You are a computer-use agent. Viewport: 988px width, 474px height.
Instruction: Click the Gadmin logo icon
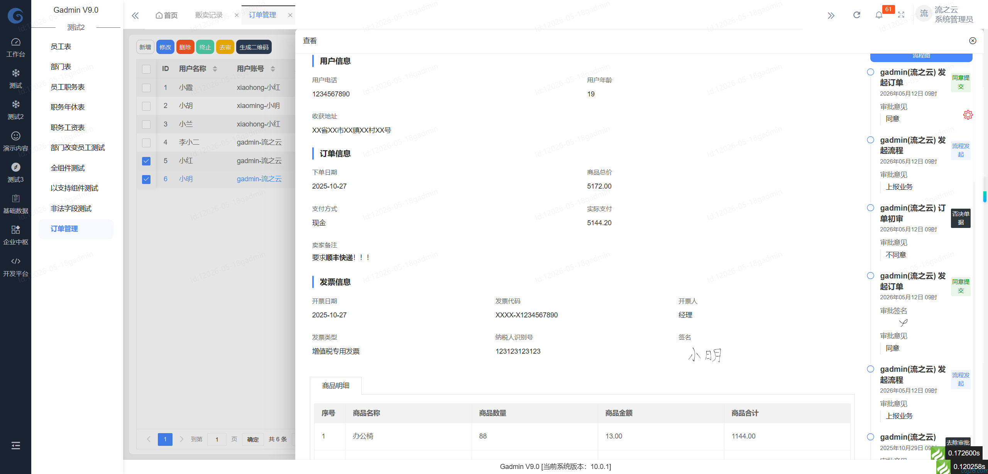coord(15,15)
